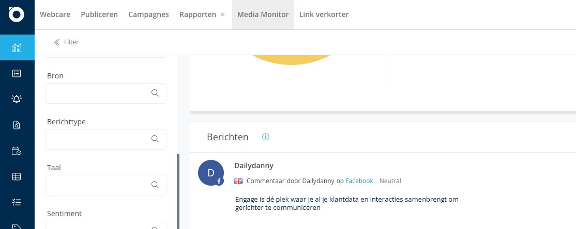Viewport: 576px width, 229px height.
Task: Click the UK flag language icon
Action: coord(238,181)
